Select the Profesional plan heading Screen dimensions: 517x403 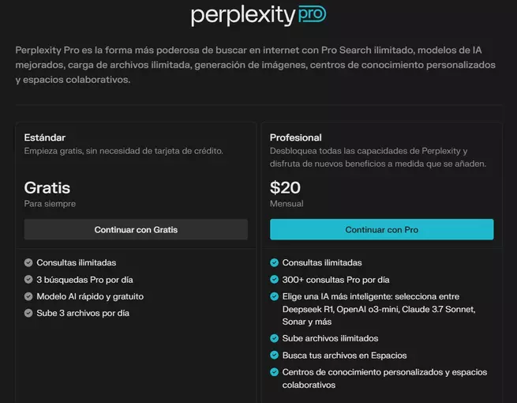coord(295,137)
